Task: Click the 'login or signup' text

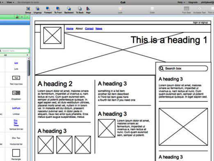Action: point(200,23)
